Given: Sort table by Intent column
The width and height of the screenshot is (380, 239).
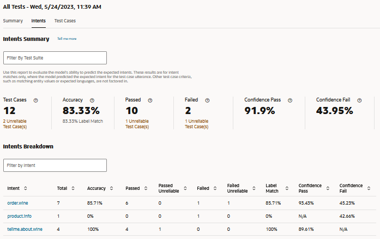Looking at the screenshot, I should (x=26, y=188).
